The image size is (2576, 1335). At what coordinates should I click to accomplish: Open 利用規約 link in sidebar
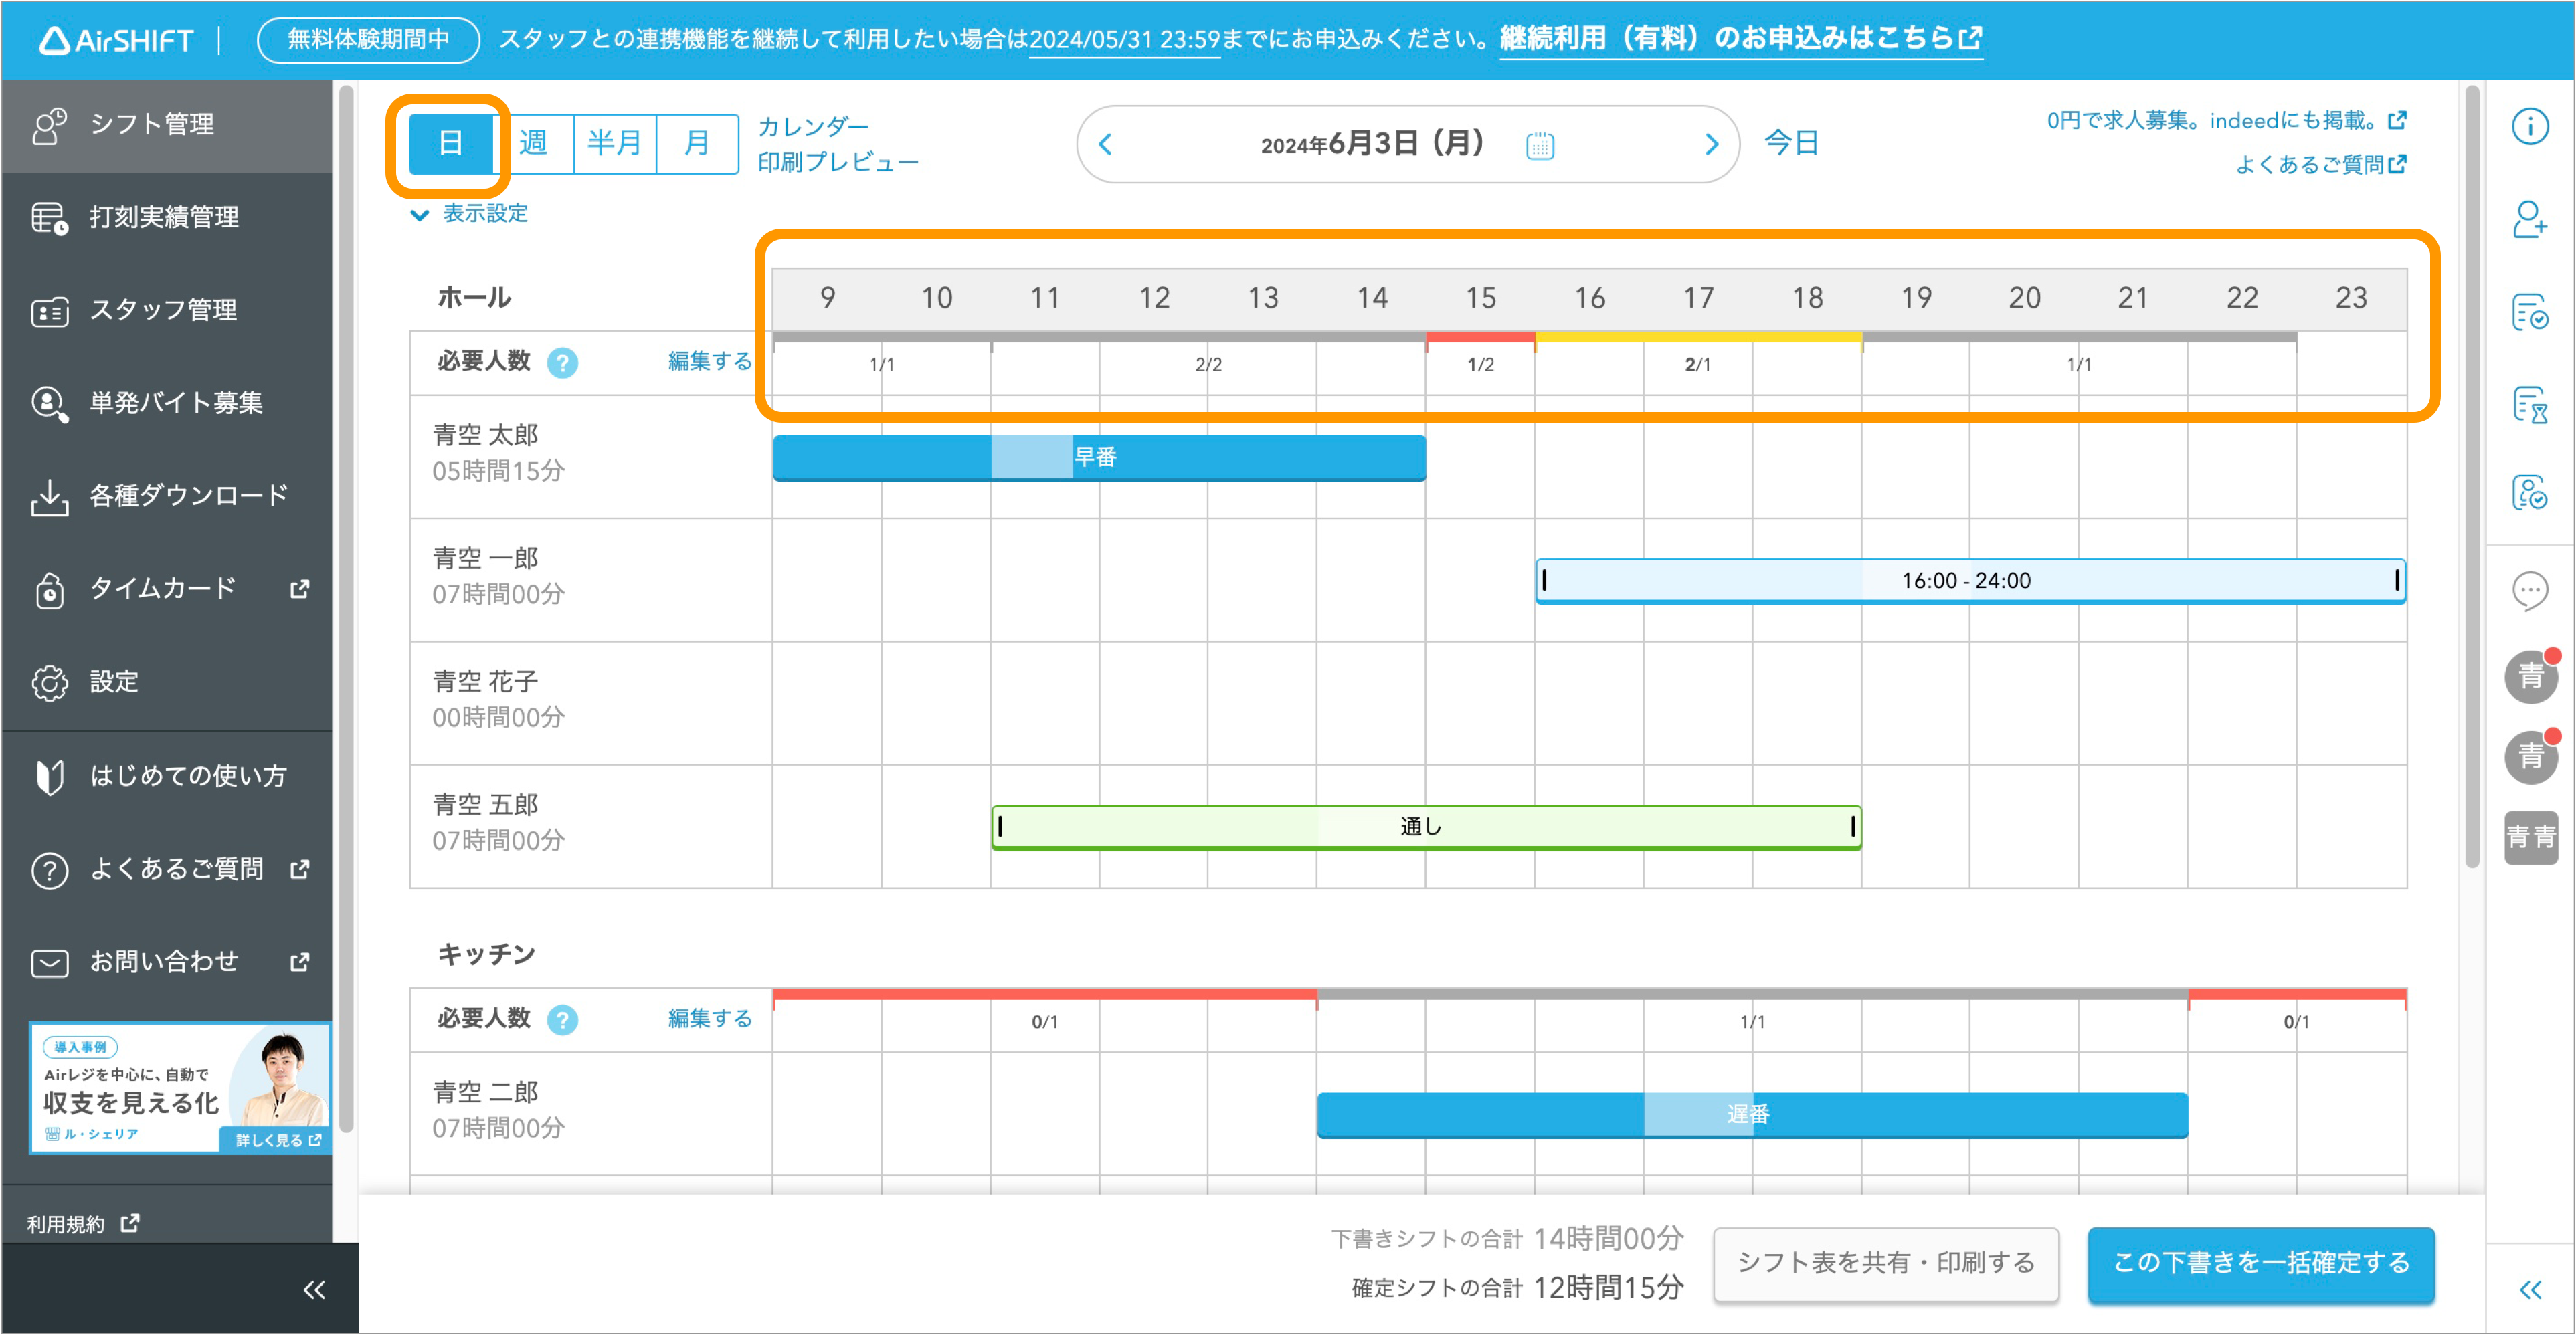click(83, 1225)
